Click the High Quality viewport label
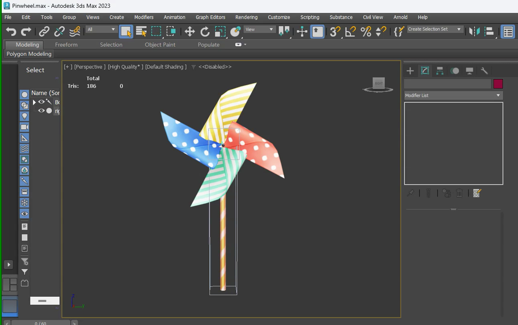This screenshot has width=518, height=325. click(125, 67)
